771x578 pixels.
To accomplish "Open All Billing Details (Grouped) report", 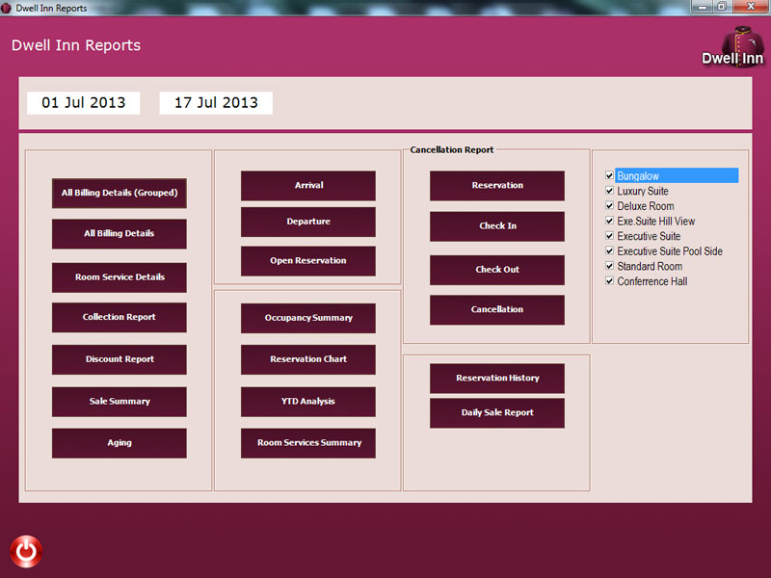I will (x=120, y=193).
